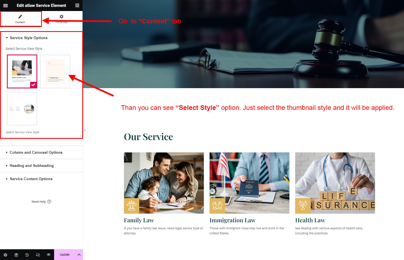Screen dimensions: 404x260
Task: Select the third circular-image service style
Action: 22,109
